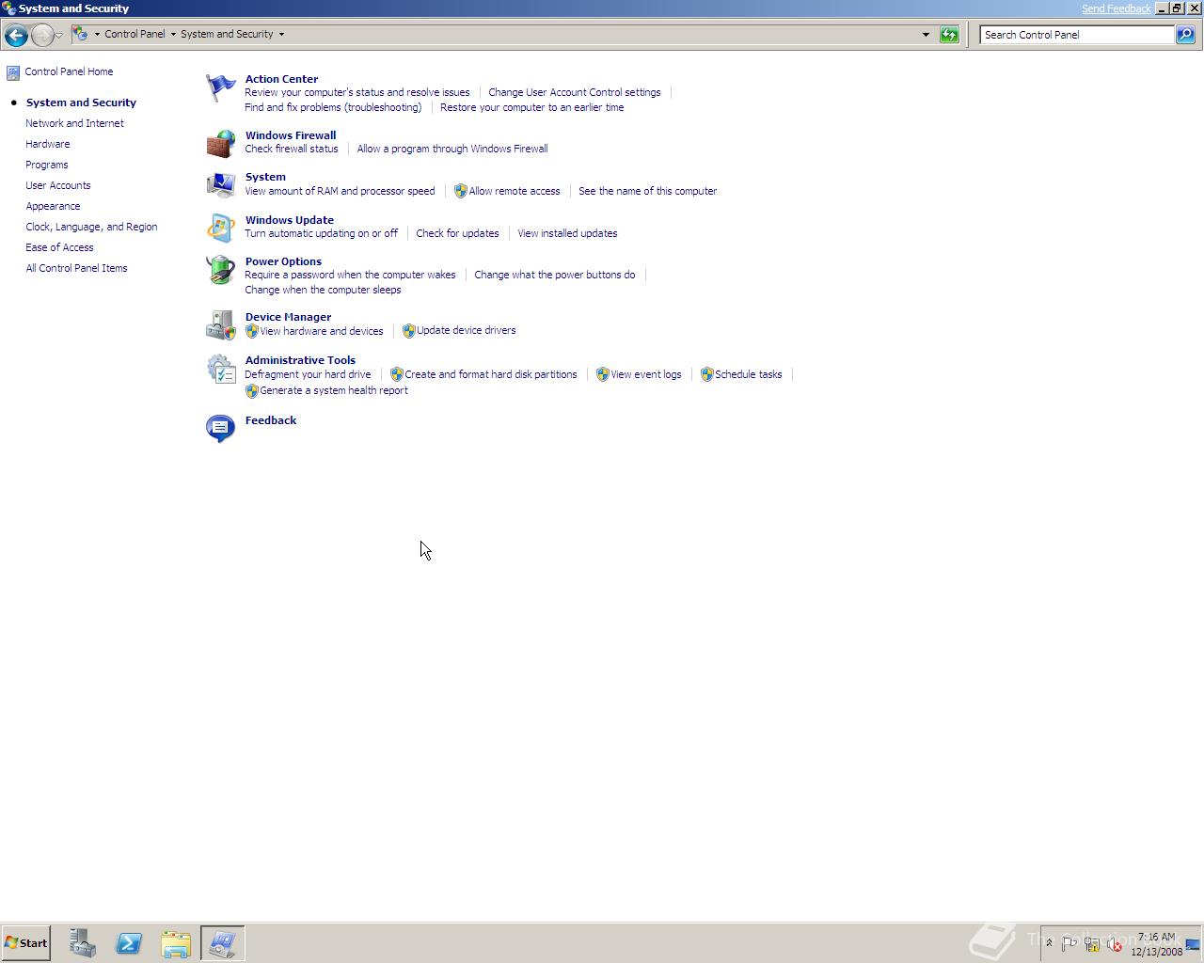Show hidden tray icons arrow
1204x963 pixels.
pyautogui.click(x=1049, y=943)
